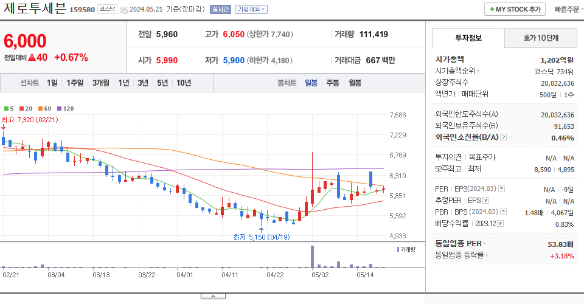Click the 동일업종 등락률 value +3.18%
This screenshot has height=304, width=584.
[x=562, y=256]
